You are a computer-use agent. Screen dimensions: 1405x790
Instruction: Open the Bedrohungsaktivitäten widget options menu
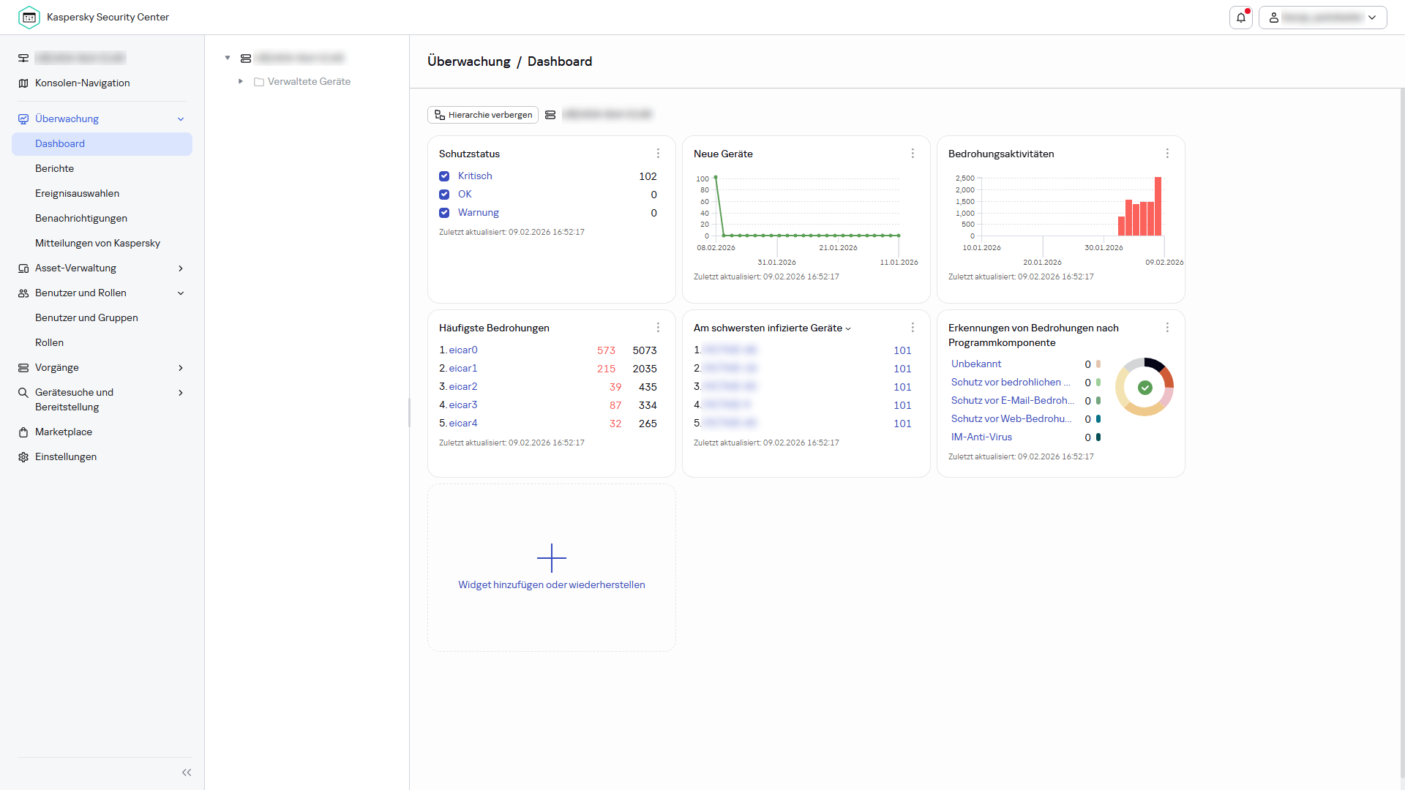point(1167,154)
